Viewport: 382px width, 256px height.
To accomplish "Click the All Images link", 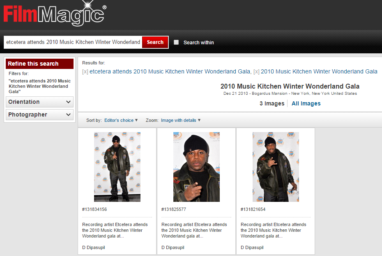I will 306,103.
